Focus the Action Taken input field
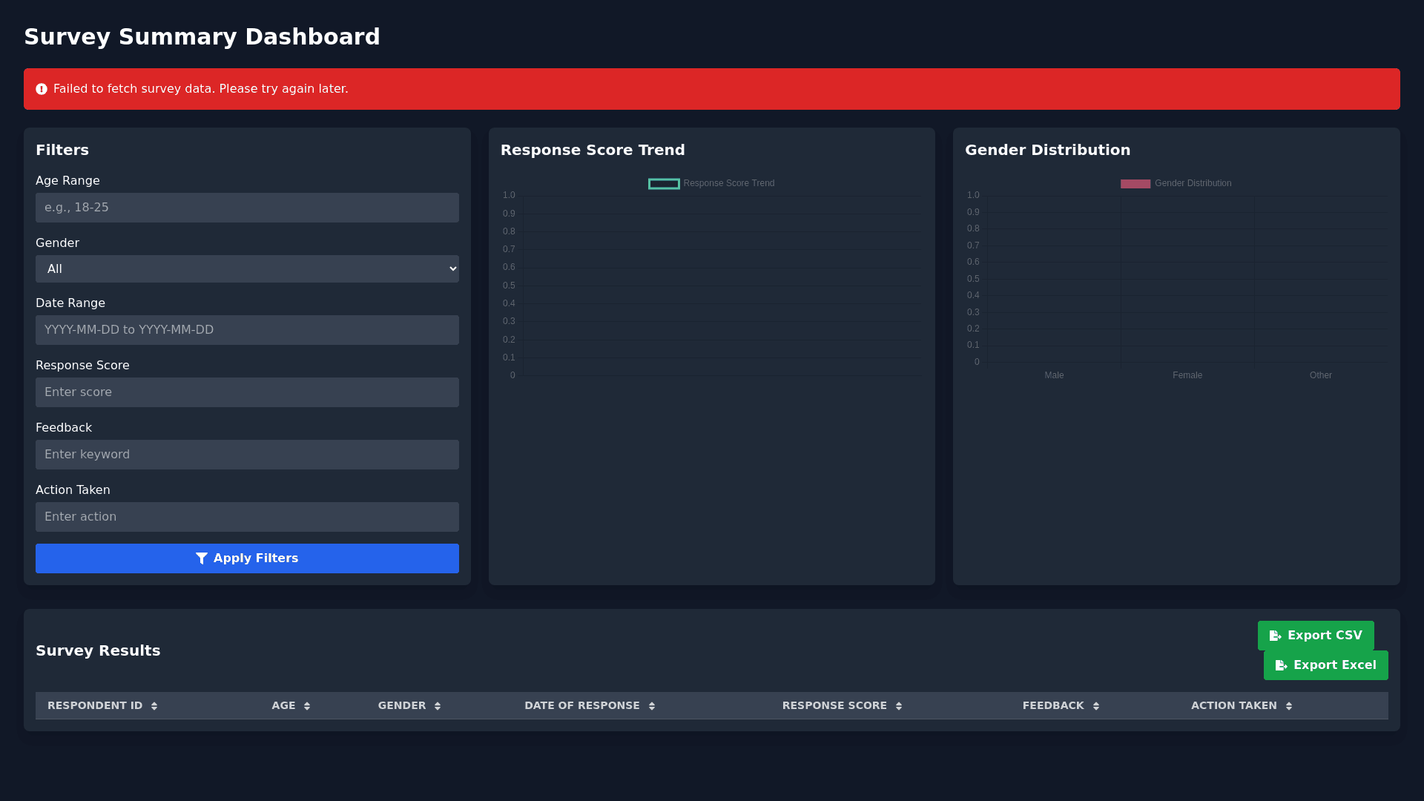The image size is (1424, 801). pos(247,517)
